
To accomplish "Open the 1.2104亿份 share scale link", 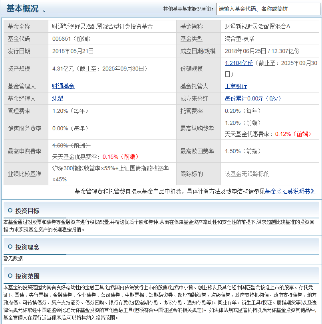I will 239,63.
